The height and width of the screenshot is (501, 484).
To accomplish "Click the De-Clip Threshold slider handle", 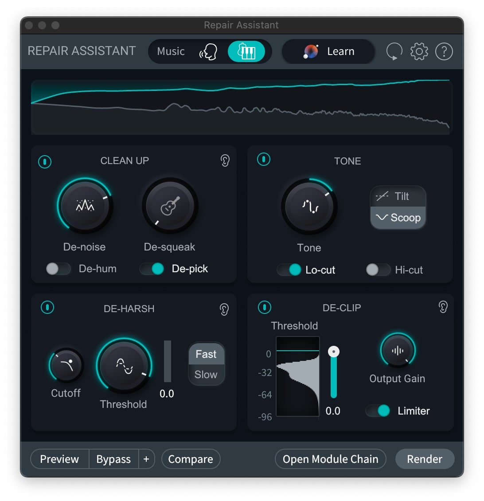I will [333, 351].
